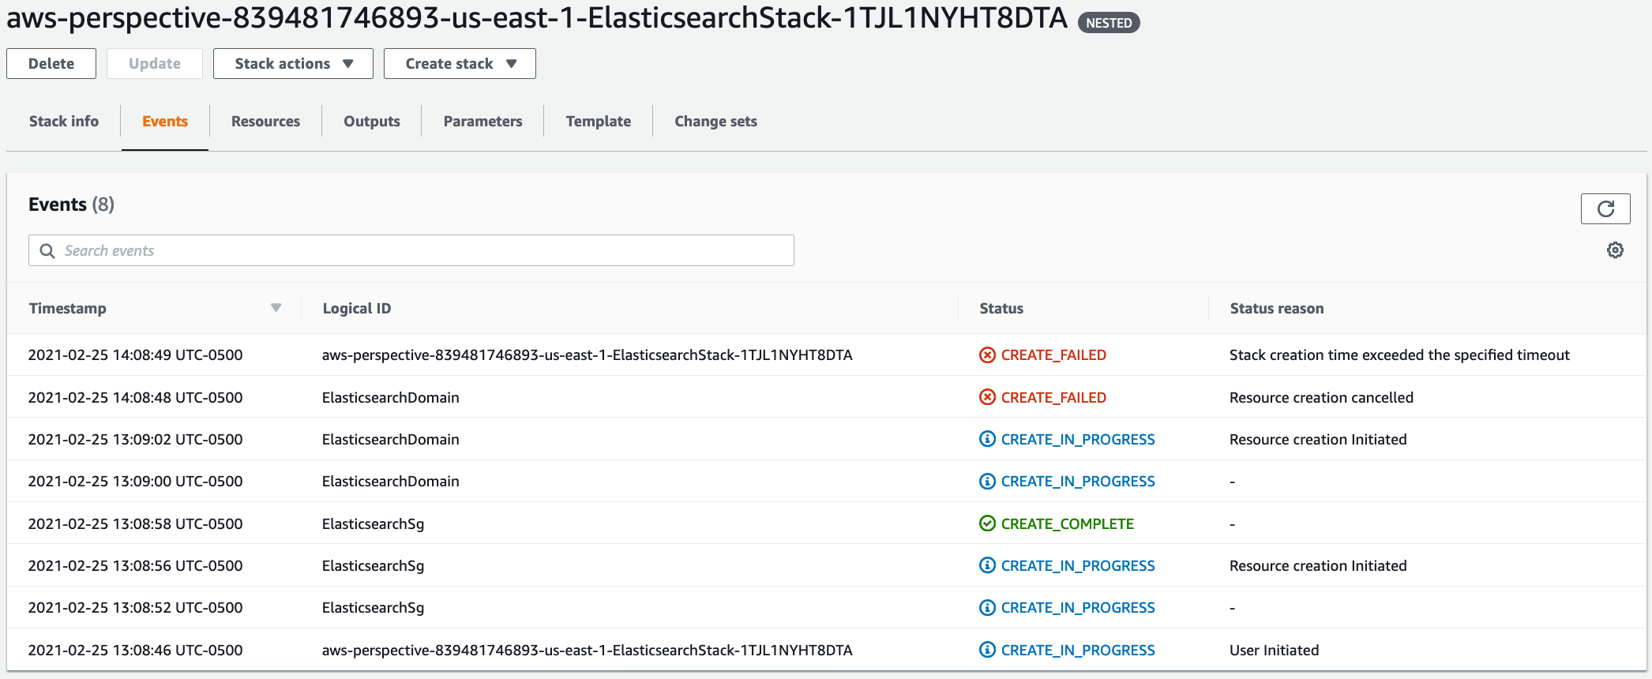This screenshot has height=679, width=1652.
Task: Click ElasticsearchSg in the 13:08:58 row
Action: point(373,523)
